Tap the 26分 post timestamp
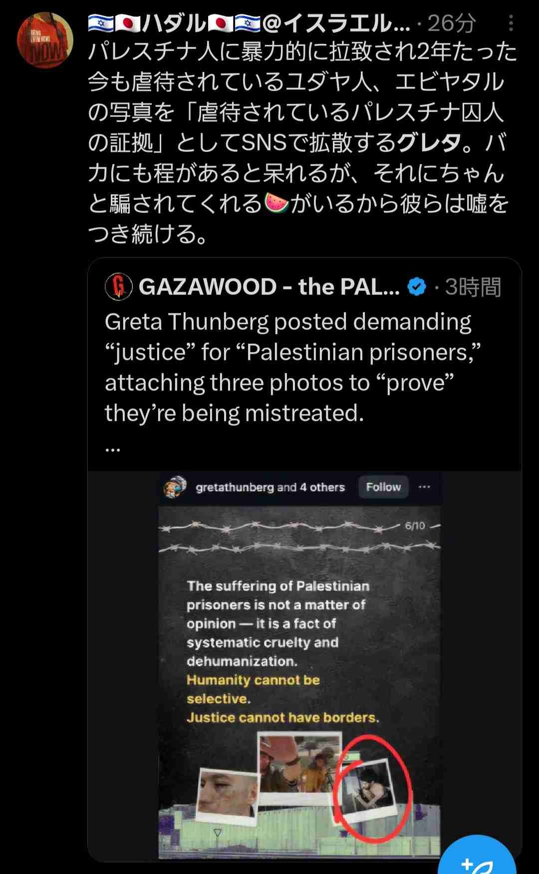The image size is (539, 874). coord(451,23)
